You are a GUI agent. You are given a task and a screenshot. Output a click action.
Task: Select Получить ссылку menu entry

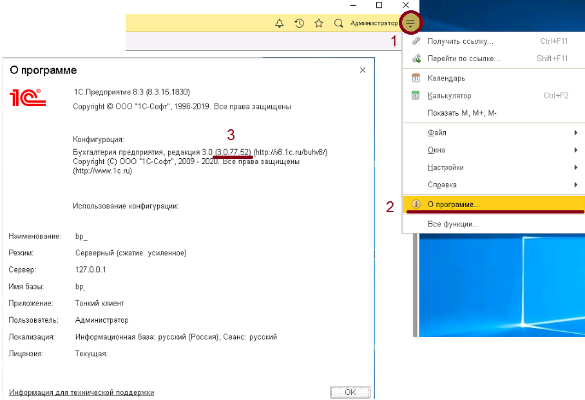(494, 41)
